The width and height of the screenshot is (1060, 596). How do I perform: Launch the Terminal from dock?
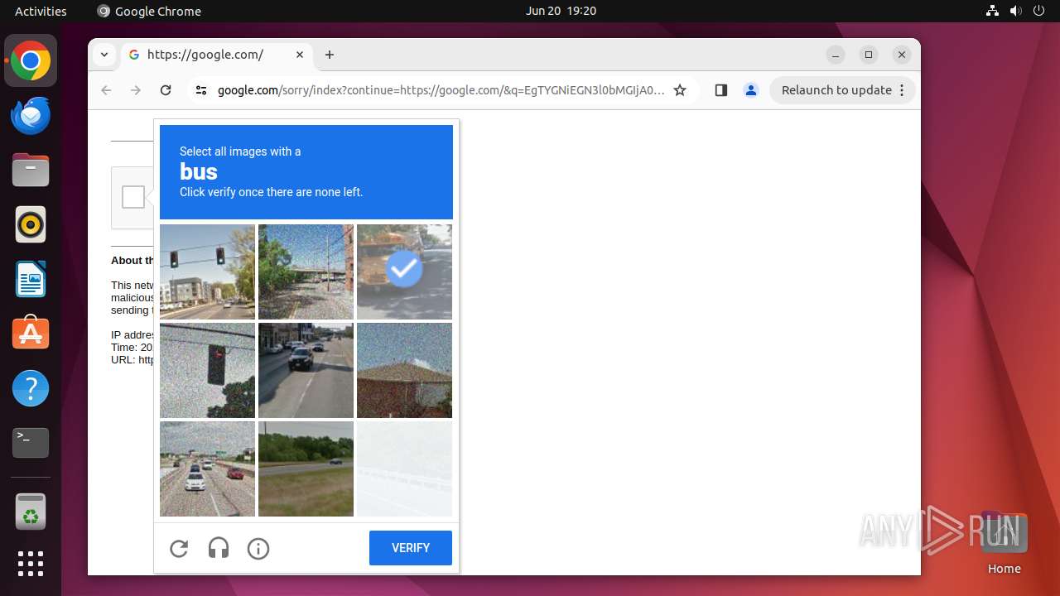coord(31,443)
